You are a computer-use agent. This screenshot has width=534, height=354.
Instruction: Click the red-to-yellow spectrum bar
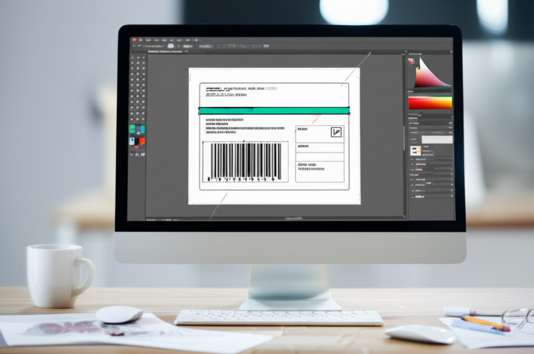coord(430,103)
